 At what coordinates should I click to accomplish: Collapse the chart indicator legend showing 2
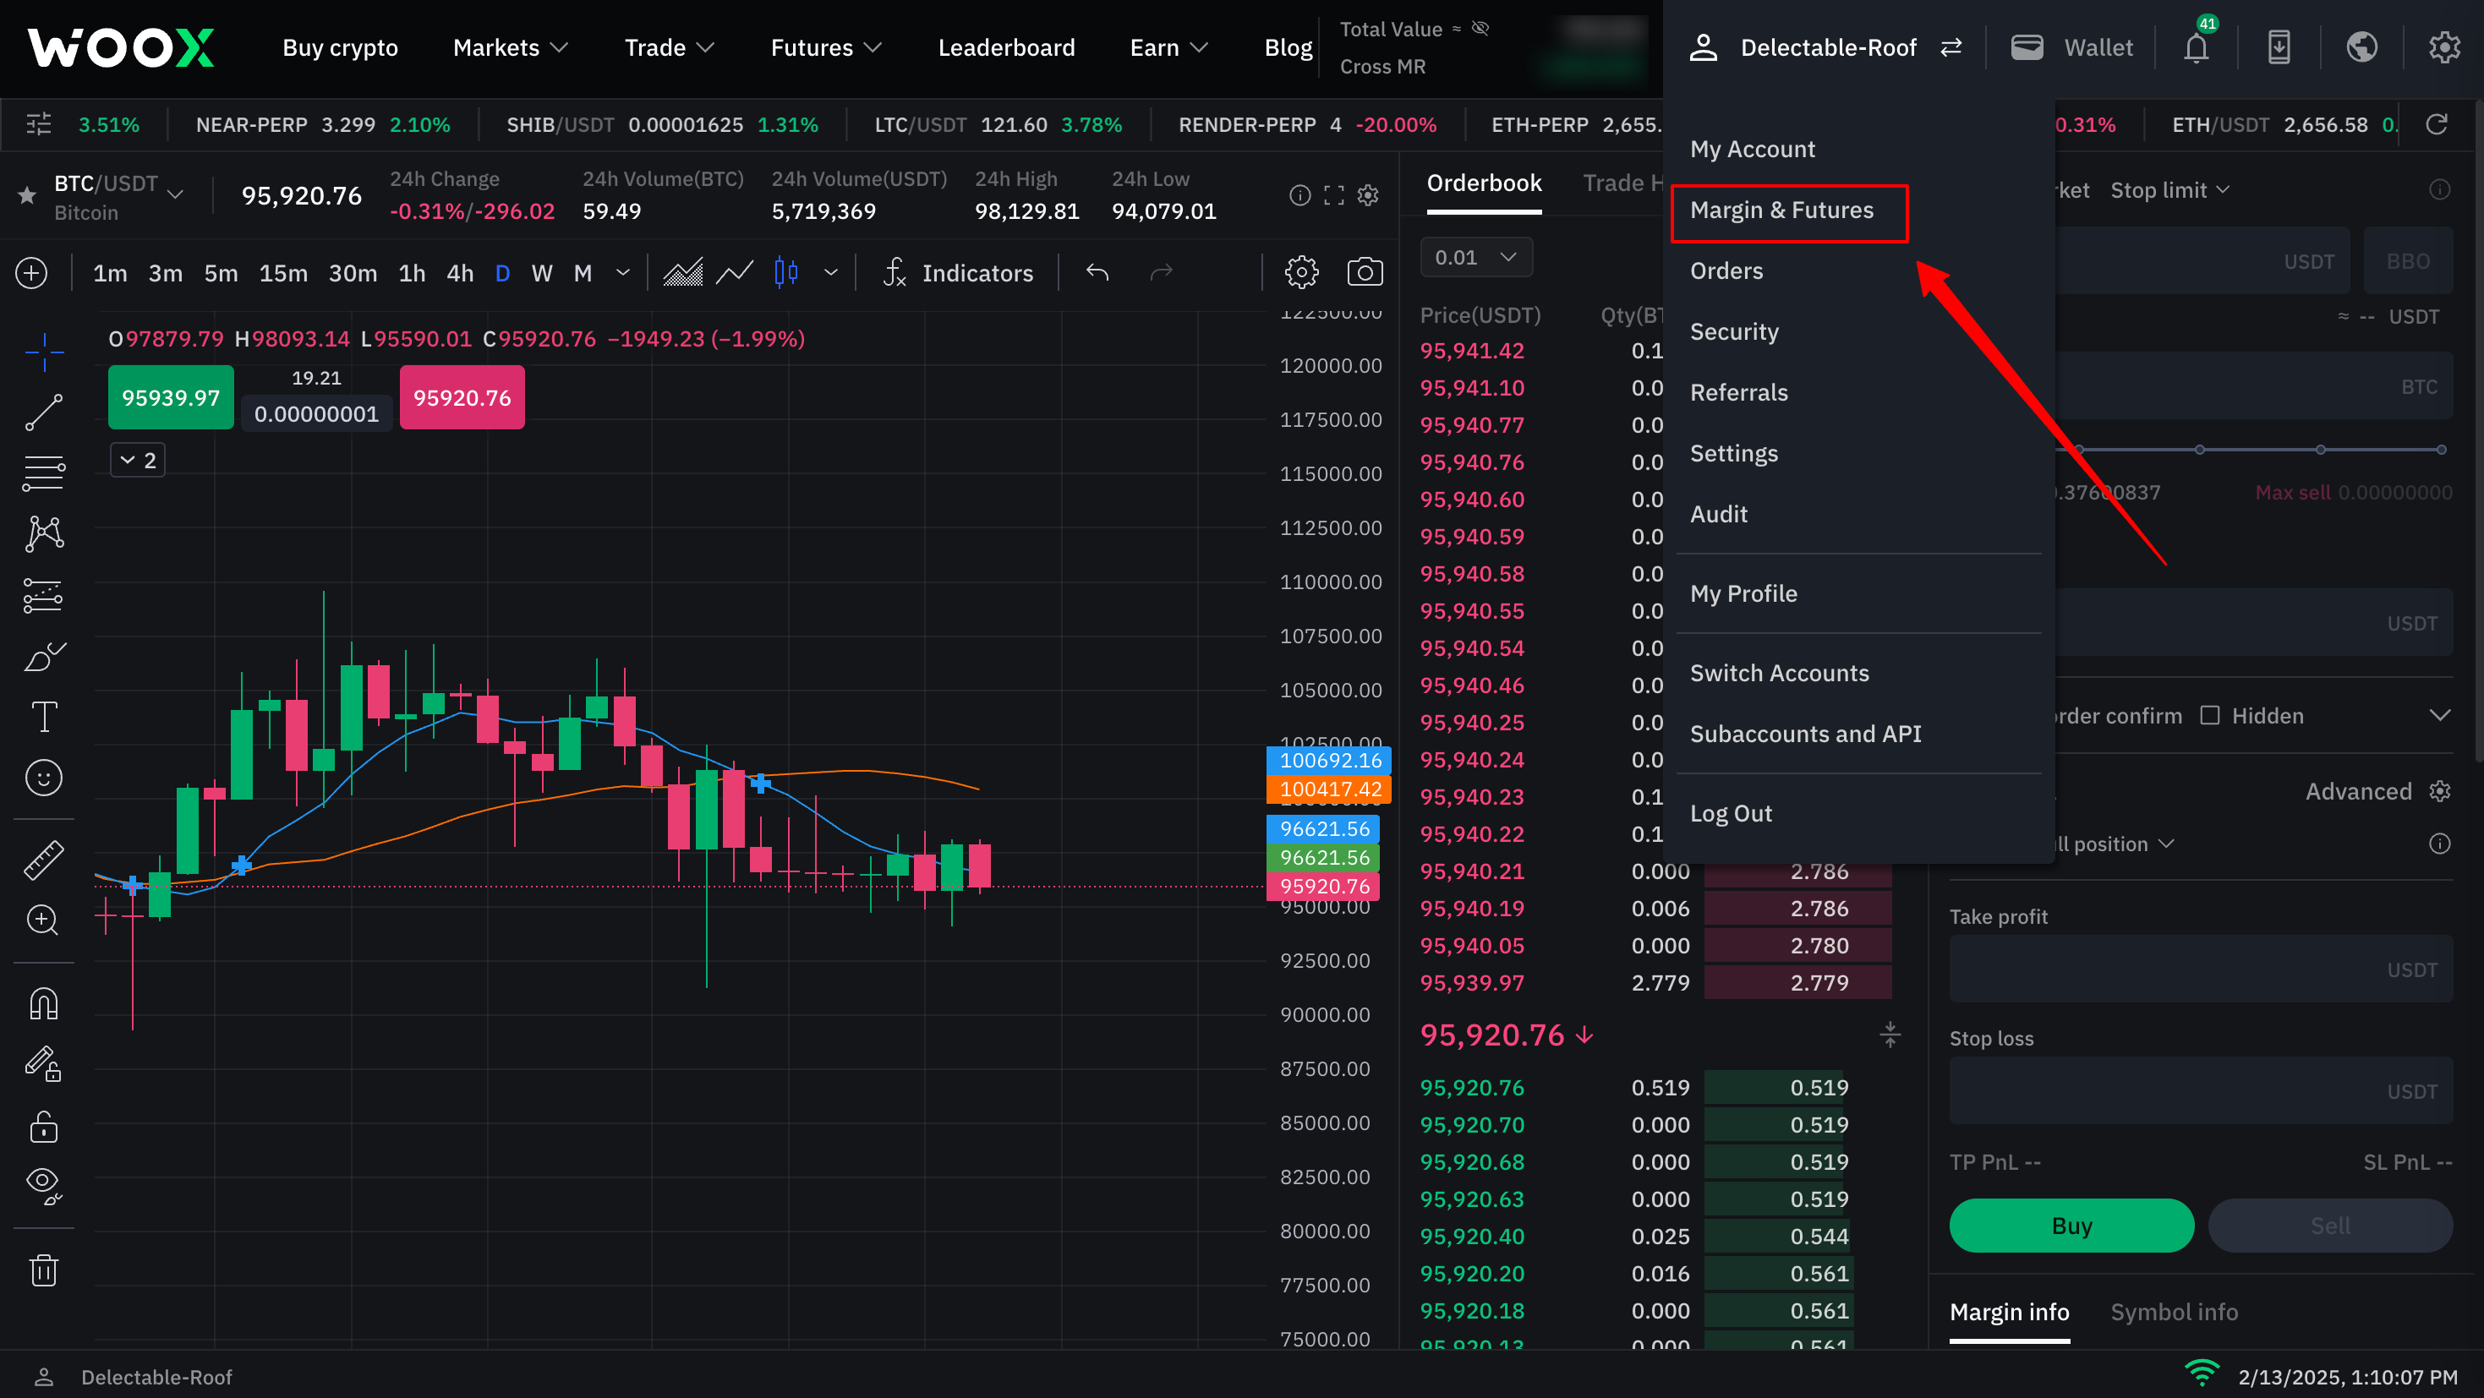point(137,460)
